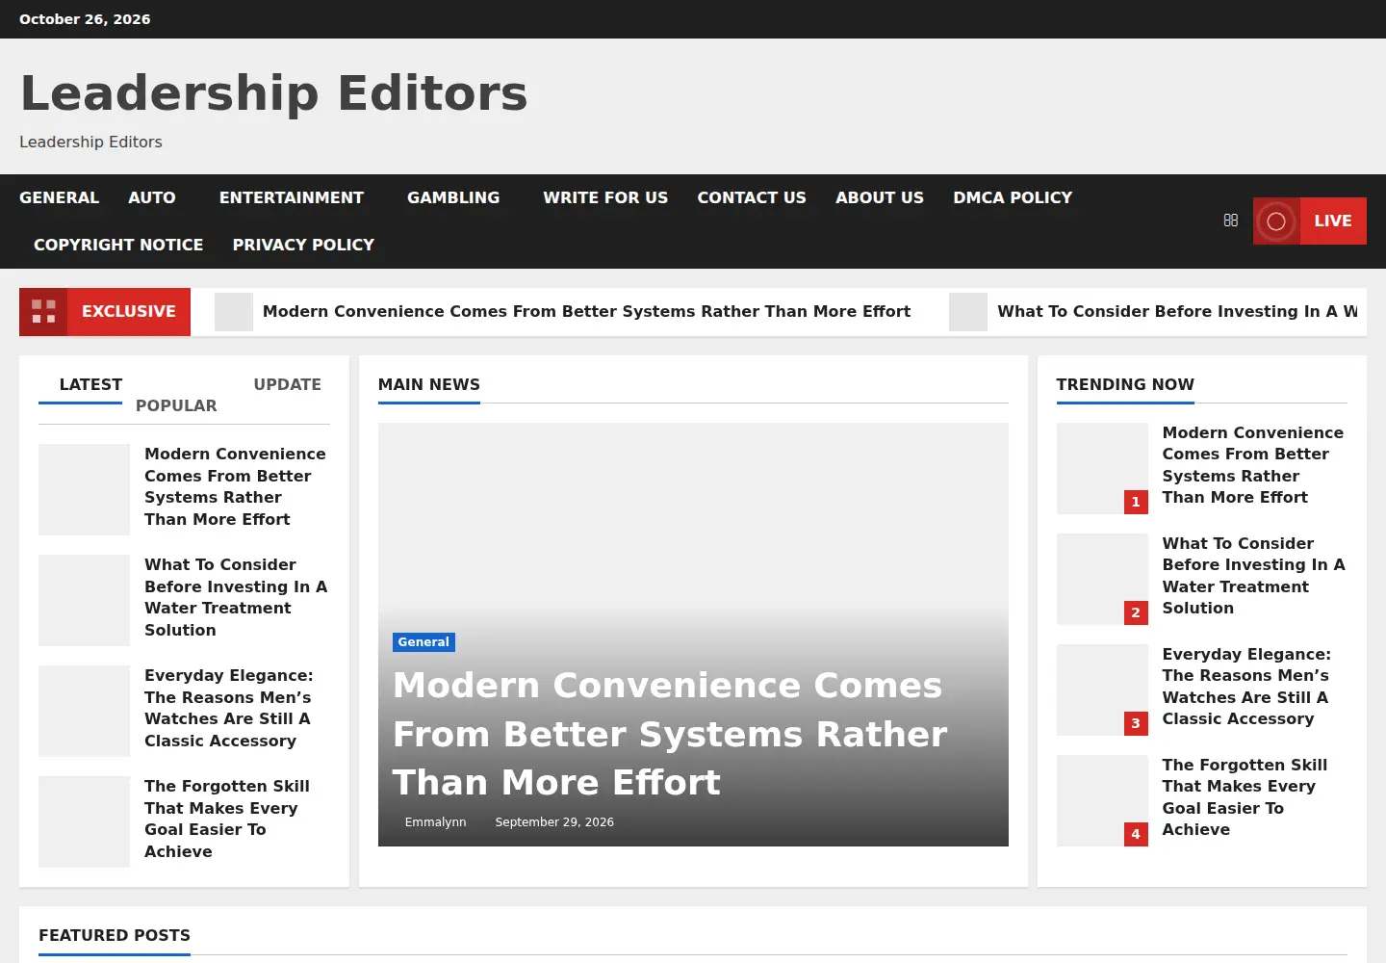Click the Featured Posts heading
This screenshot has width=1386, height=963.
pyautogui.click(x=115, y=935)
